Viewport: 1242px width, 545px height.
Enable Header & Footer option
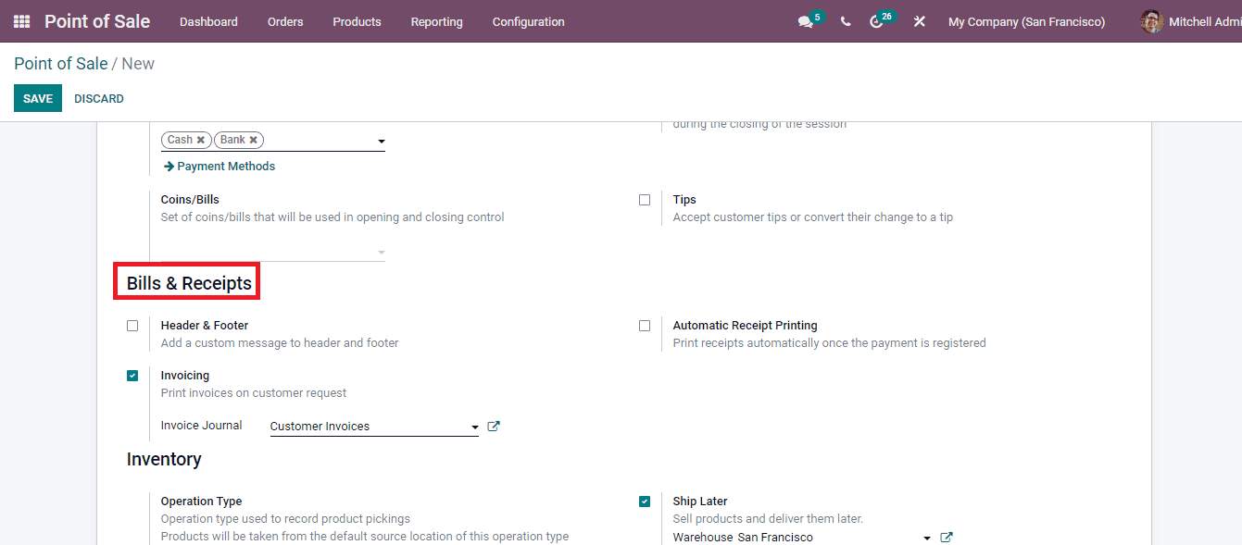[132, 325]
